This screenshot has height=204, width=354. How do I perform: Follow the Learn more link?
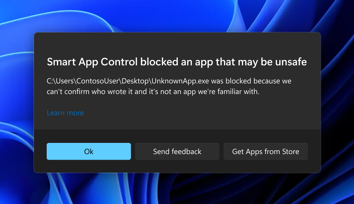65,113
